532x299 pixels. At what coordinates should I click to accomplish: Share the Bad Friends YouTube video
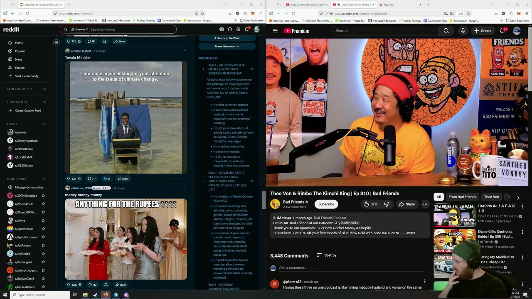[x=406, y=204]
